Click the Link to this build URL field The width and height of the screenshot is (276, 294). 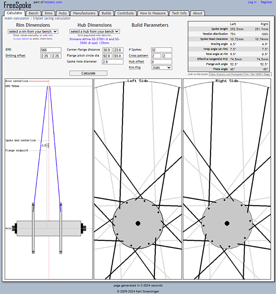(x=235, y=74)
